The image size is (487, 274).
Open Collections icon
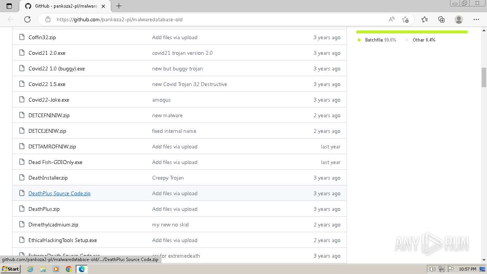tap(441, 19)
